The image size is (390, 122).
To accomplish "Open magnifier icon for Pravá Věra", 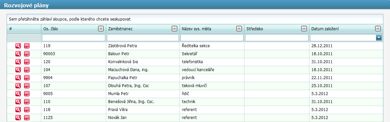I will pyautogui.click(x=18, y=110).
